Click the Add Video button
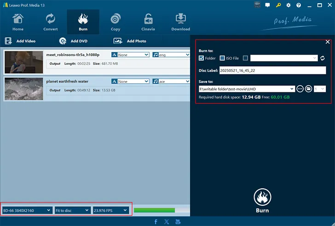This screenshot has width=335, height=226. [x=20, y=41]
